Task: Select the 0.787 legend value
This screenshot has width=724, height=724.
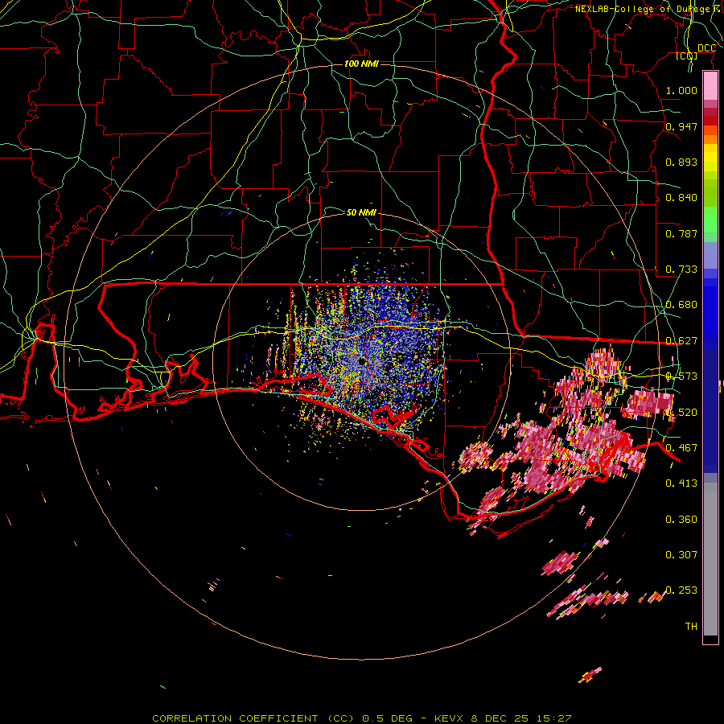Action: (681, 233)
